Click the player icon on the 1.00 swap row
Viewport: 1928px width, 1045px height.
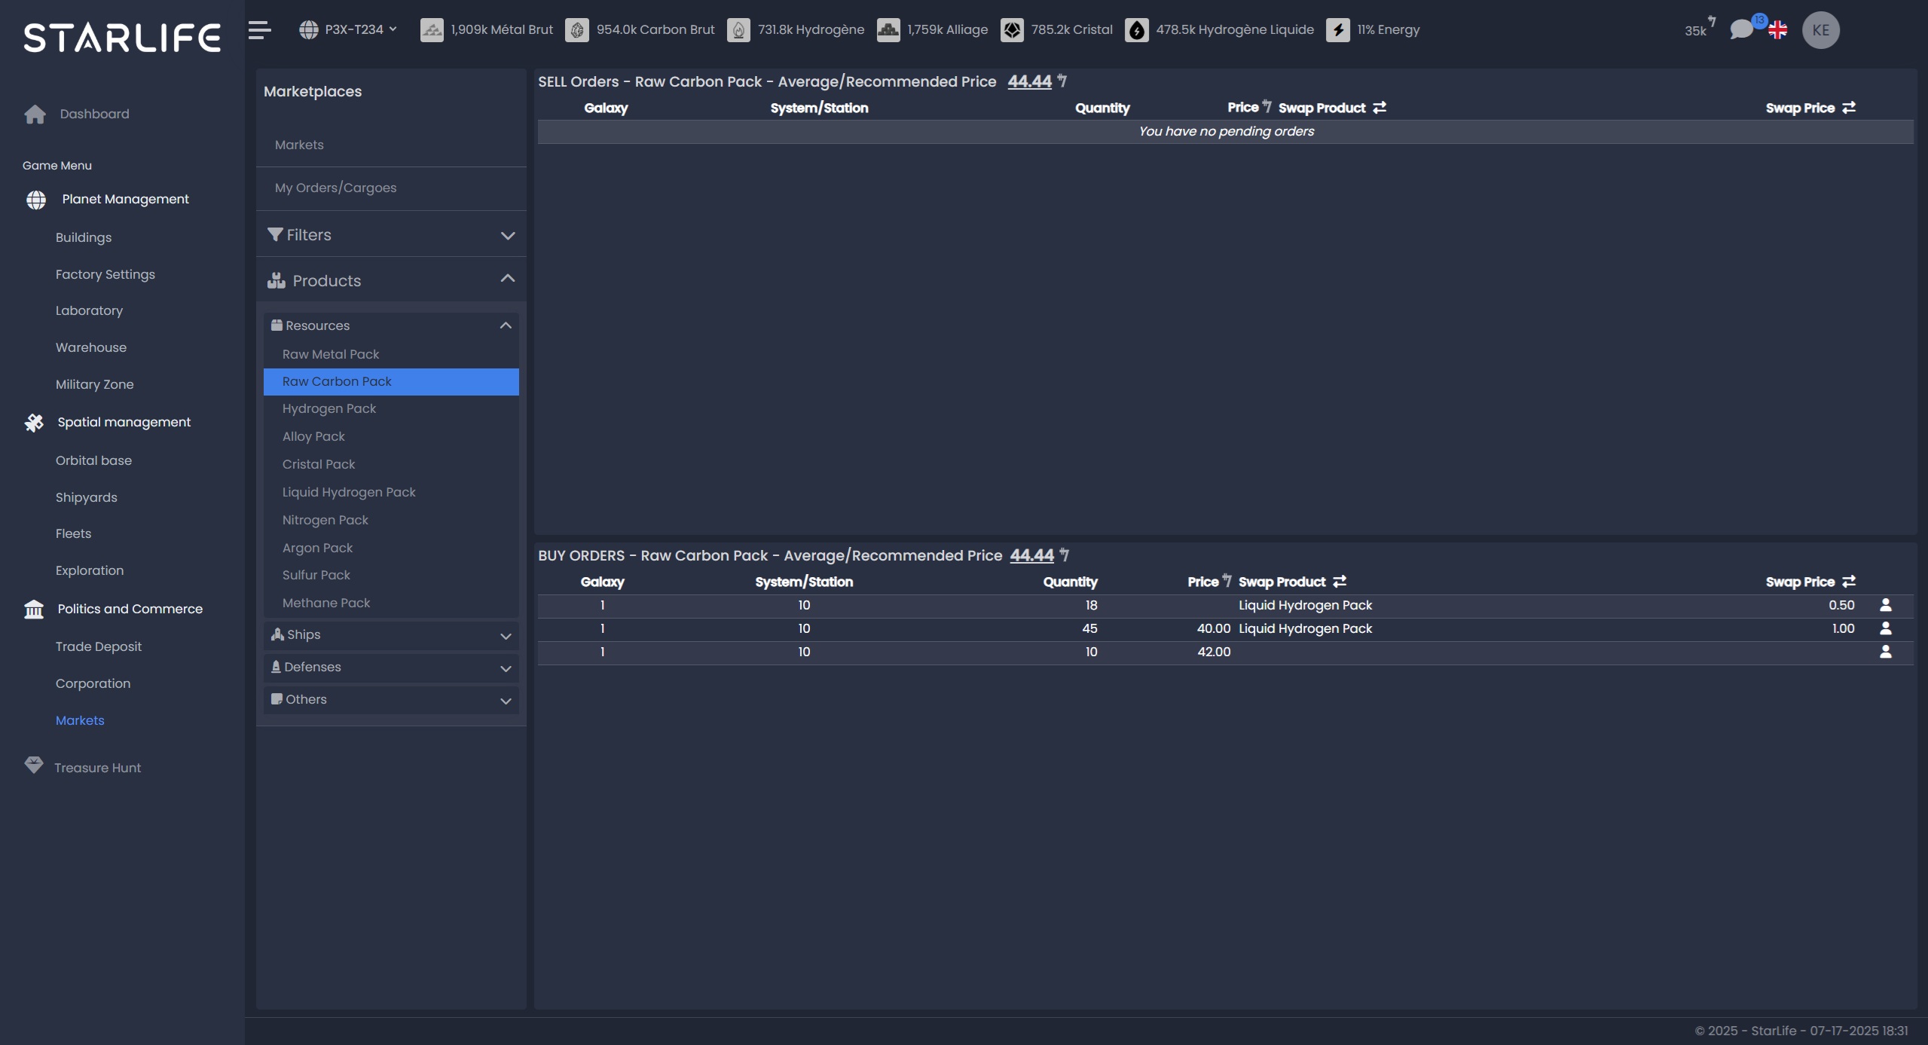tap(1886, 628)
